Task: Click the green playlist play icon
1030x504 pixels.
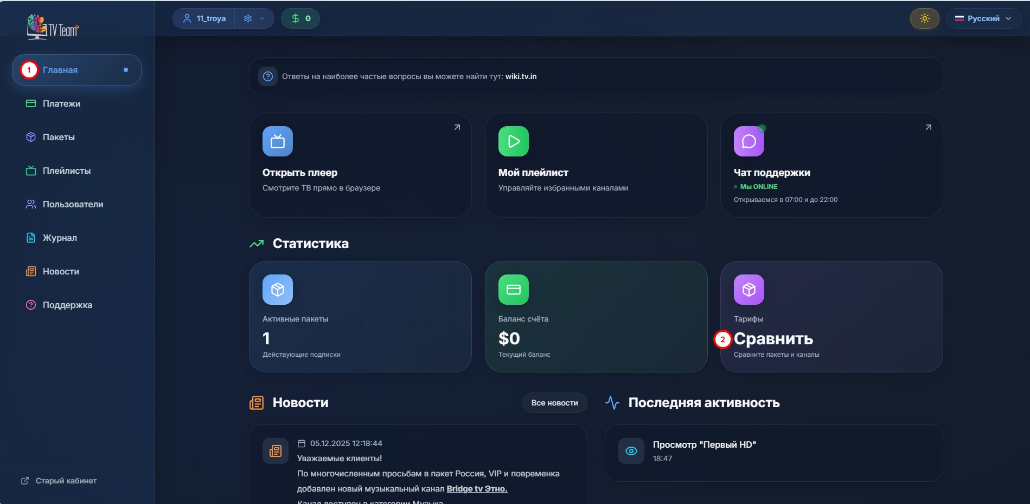Action: [x=513, y=141]
